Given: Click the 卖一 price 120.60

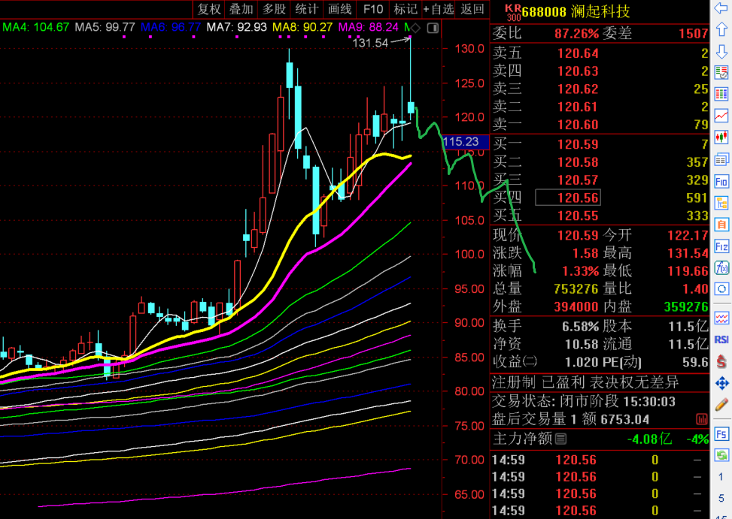Looking at the screenshot, I should [578, 125].
